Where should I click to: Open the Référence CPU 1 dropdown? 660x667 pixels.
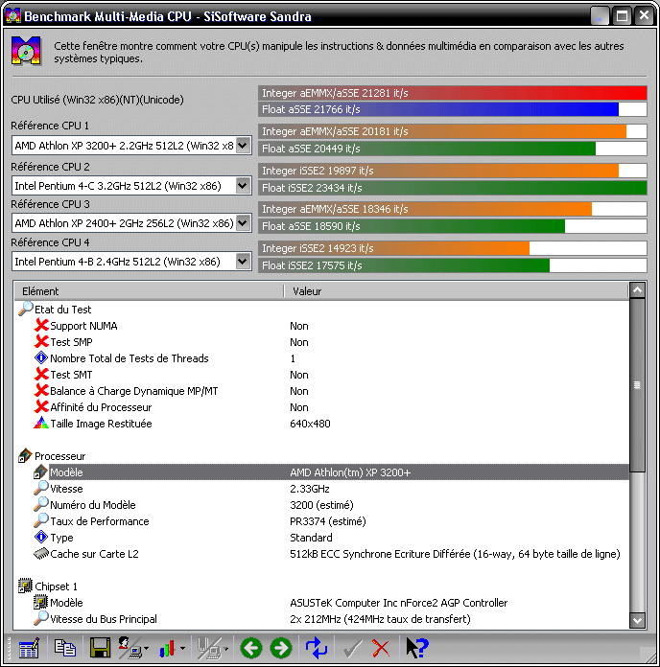pos(243,146)
